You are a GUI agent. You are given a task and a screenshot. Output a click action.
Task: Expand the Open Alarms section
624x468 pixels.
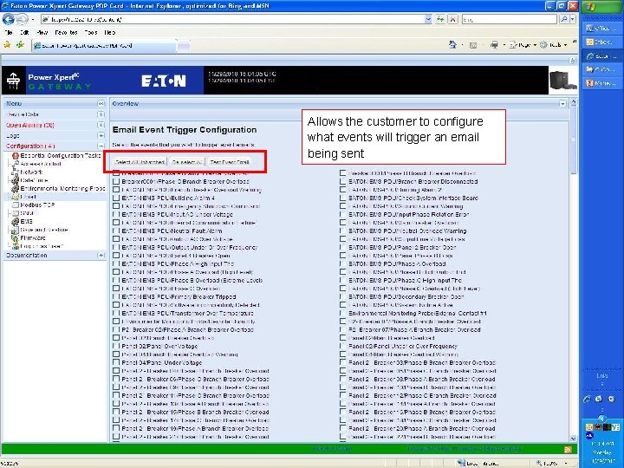pyautogui.click(x=101, y=125)
